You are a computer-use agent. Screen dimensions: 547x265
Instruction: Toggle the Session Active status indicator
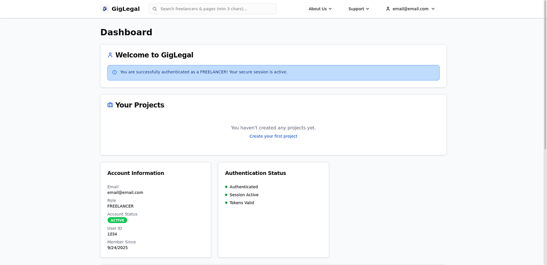pos(226,194)
